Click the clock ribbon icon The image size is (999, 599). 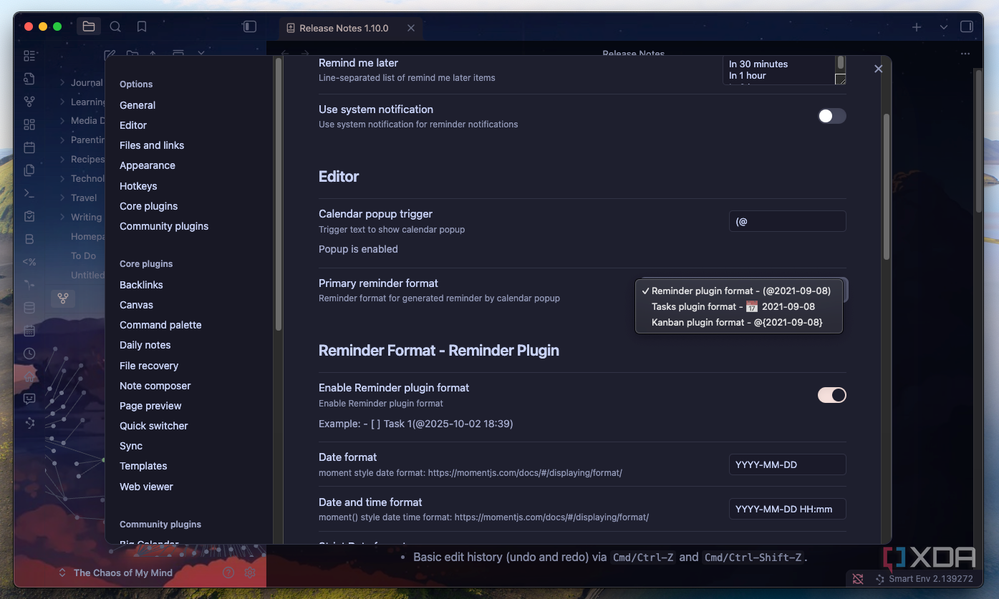pos(29,354)
